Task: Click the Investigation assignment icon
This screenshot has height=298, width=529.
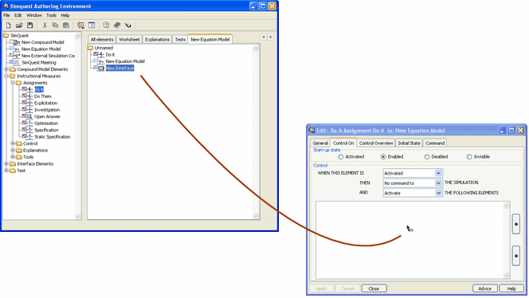Action: [28, 110]
